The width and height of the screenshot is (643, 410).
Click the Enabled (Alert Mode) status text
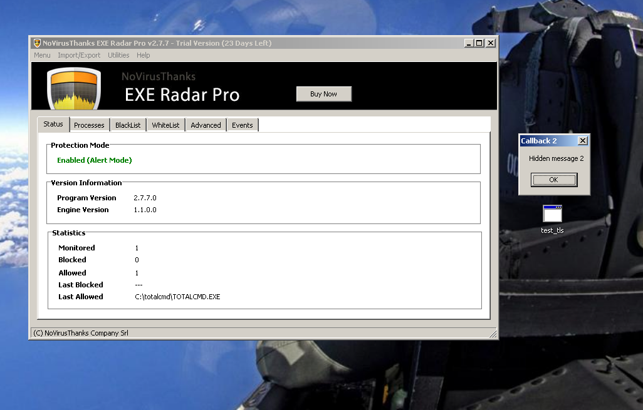click(94, 160)
